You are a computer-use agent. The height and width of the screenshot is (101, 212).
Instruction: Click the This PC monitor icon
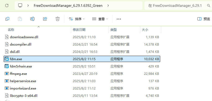tap(20, 5)
